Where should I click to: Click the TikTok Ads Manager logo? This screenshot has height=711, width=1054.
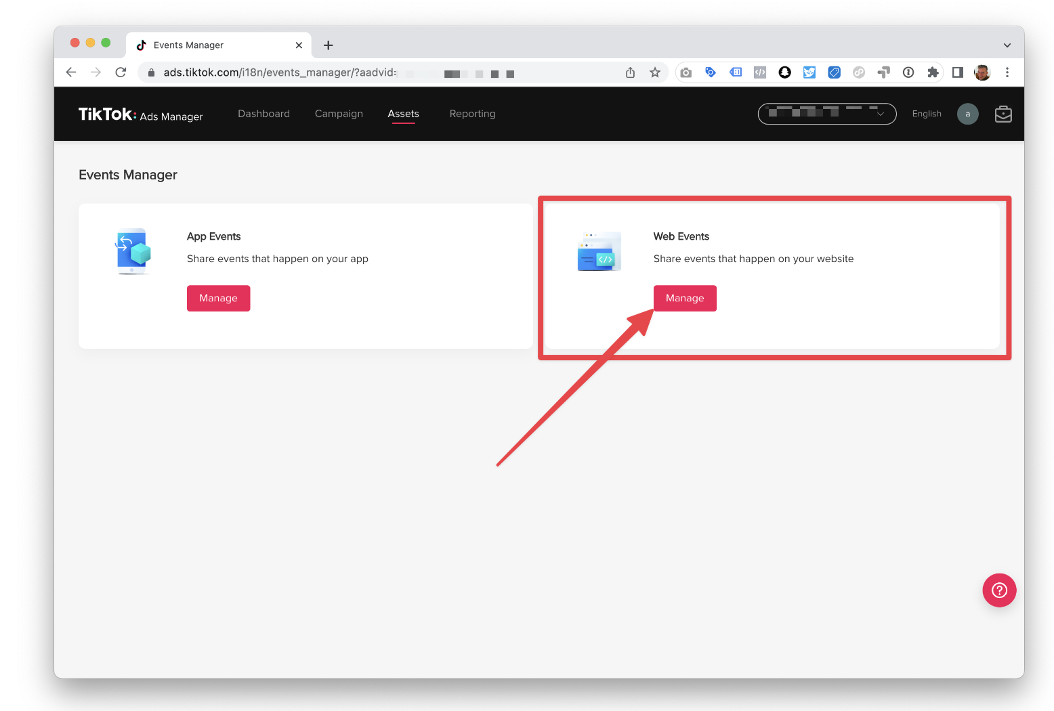[x=141, y=114]
